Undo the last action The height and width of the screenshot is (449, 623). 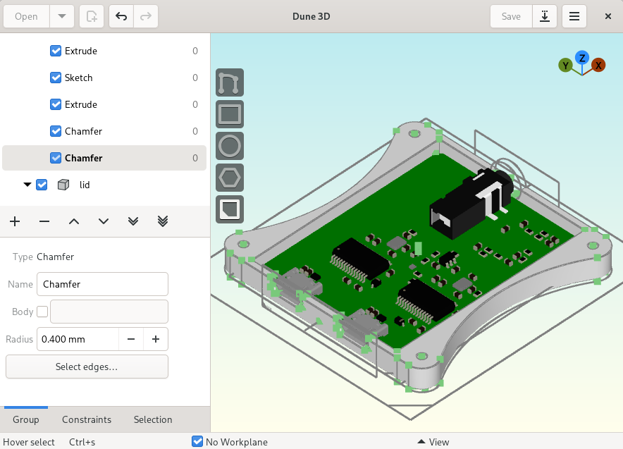tap(121, 16)
